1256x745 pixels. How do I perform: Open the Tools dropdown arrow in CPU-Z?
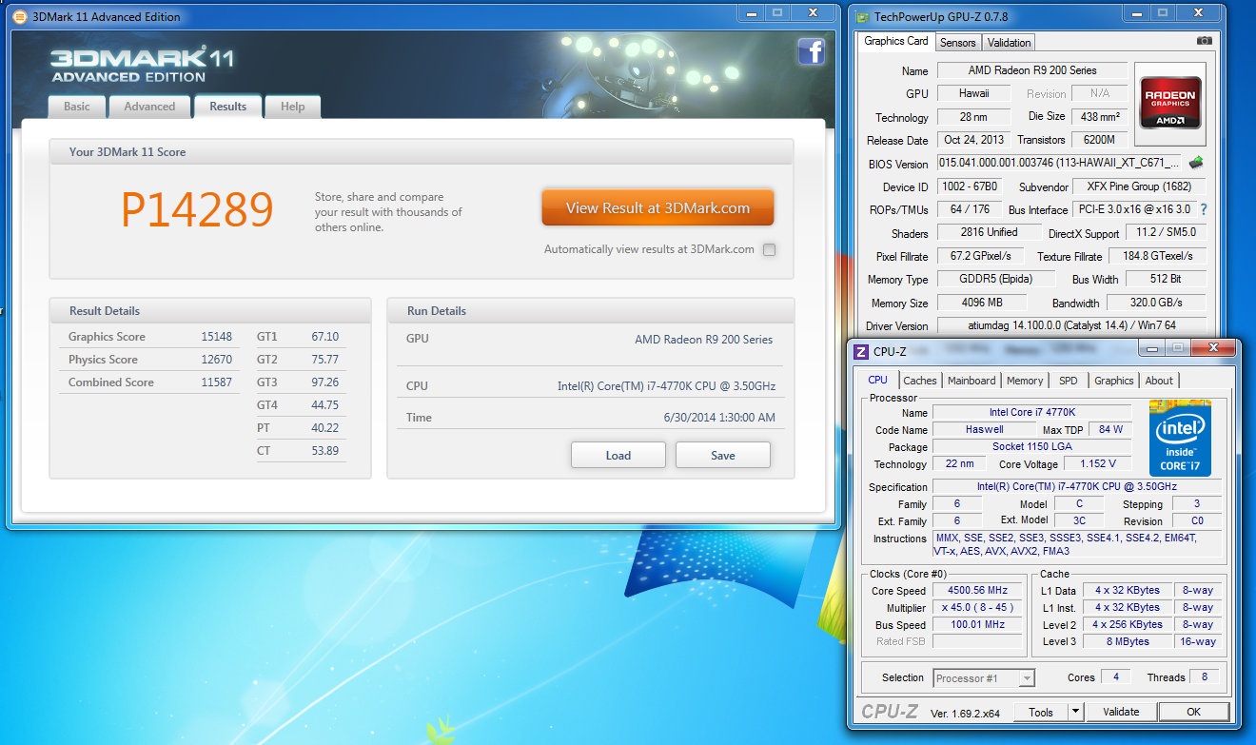[1075, 712]
